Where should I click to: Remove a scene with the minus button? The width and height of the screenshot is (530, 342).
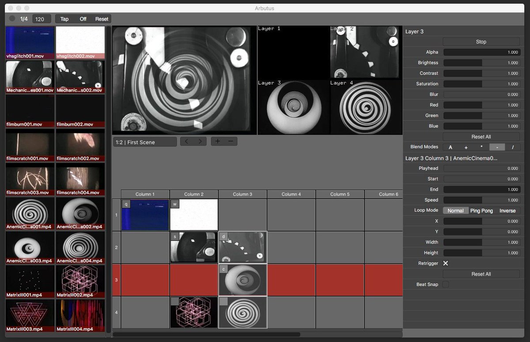coord(231,141)
